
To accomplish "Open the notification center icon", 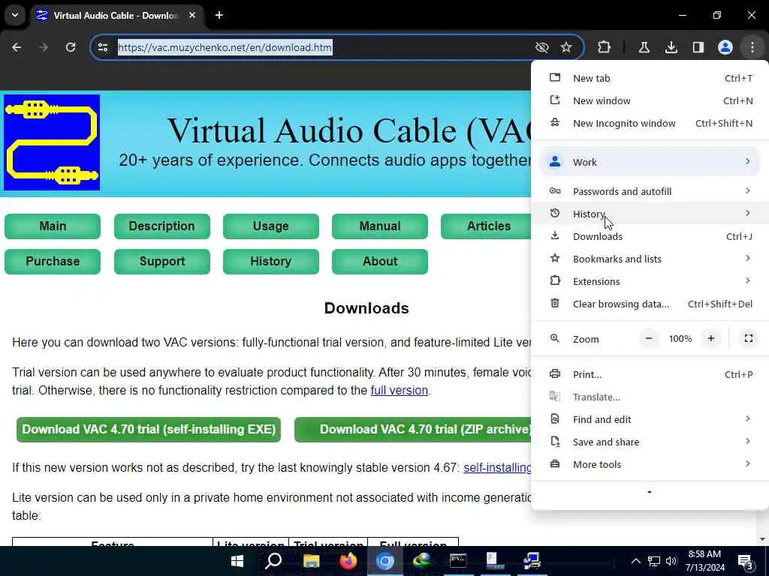I will (746, 562).
